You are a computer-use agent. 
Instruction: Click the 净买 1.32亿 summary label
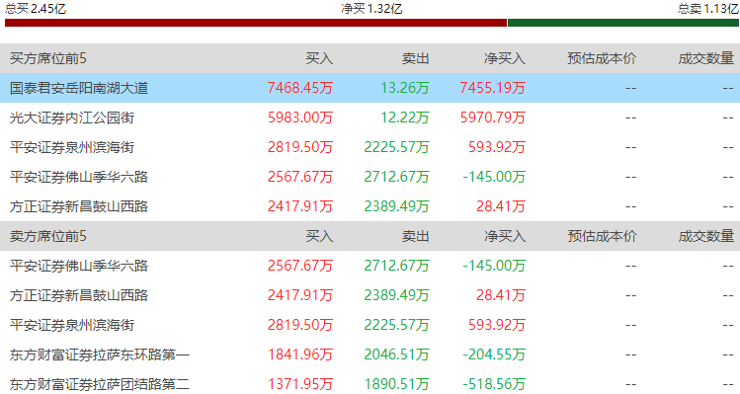371,9
